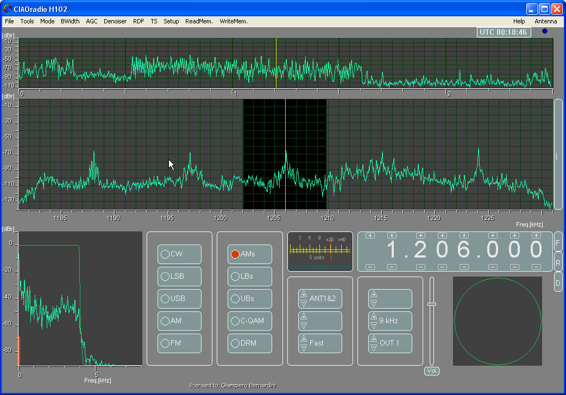Viewport: 566px width, 395px height.
Task: Select the CW mode radio button
Action: [x=165, y=254]
